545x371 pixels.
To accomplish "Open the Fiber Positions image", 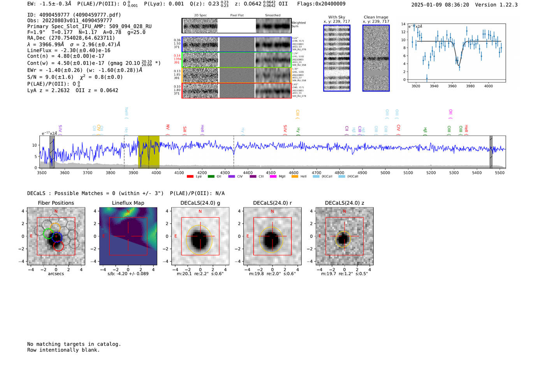I will tap(56, 236).
